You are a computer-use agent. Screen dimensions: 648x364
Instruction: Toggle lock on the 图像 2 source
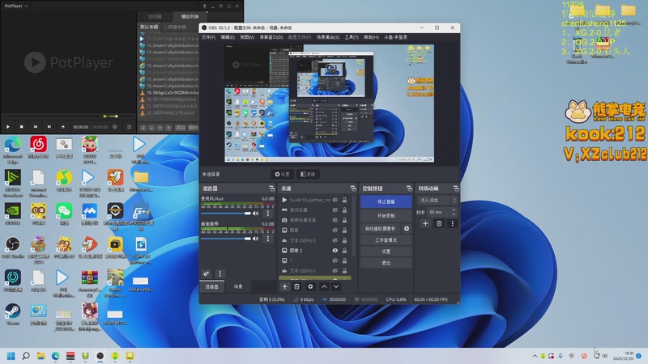(345, 251)
